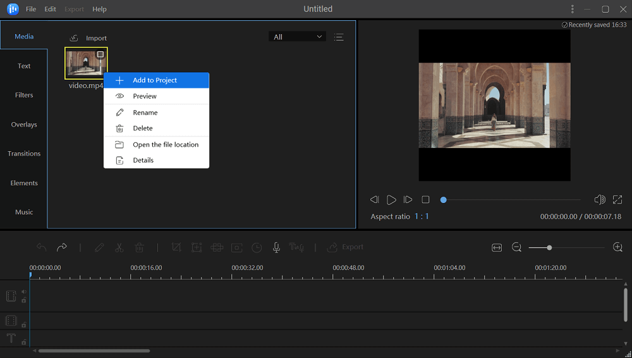Change the 1 : 1 aspect ratio
This screenshot has height=358, width=632.
[422, 216]
